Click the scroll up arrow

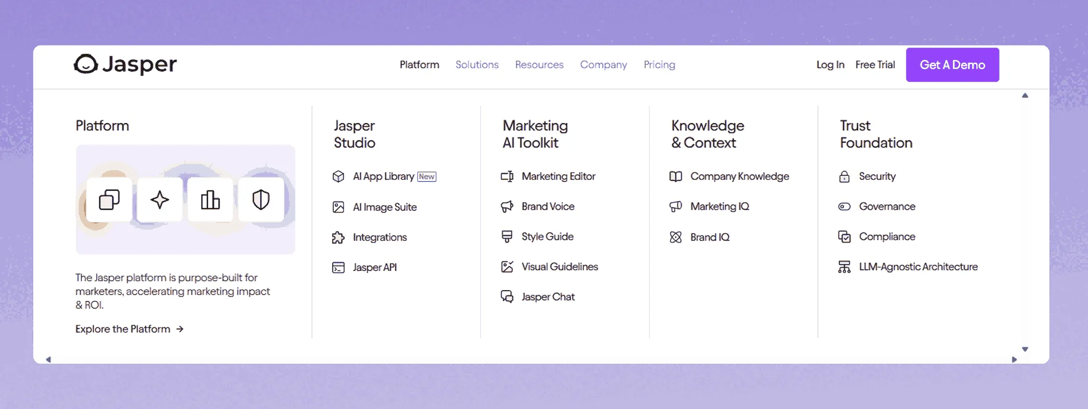(1025, 95)
